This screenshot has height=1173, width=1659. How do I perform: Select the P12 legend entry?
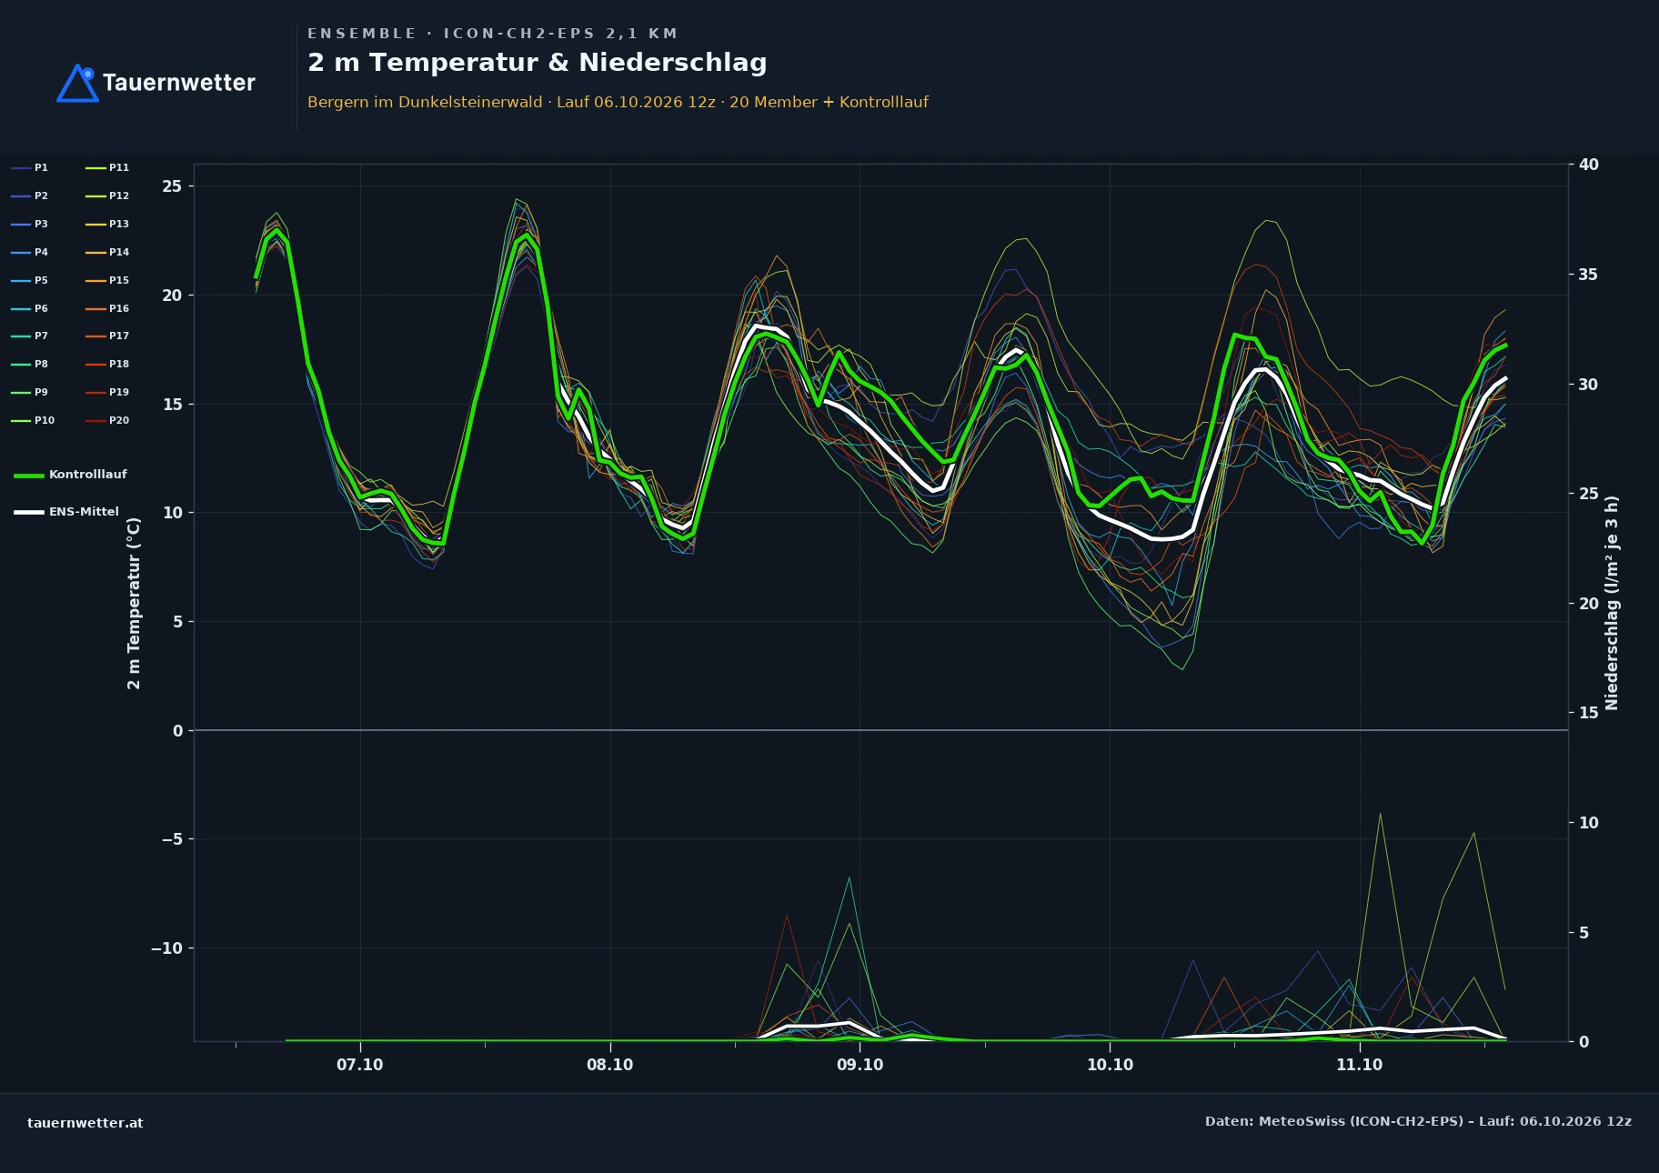[x=107, y=195]
